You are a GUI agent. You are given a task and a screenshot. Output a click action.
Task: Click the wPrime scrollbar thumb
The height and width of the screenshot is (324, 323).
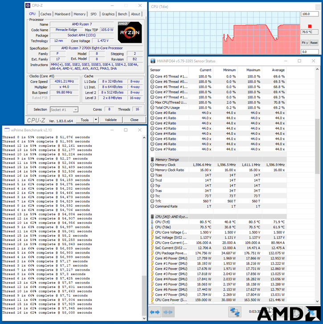pyautogui.click(x=144, y=296)
